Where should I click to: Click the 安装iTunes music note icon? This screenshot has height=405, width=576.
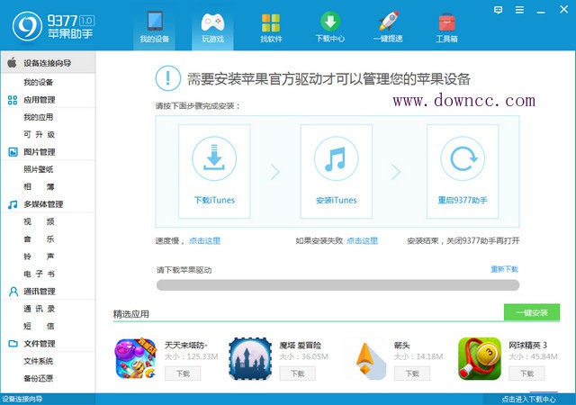(336, 158)
